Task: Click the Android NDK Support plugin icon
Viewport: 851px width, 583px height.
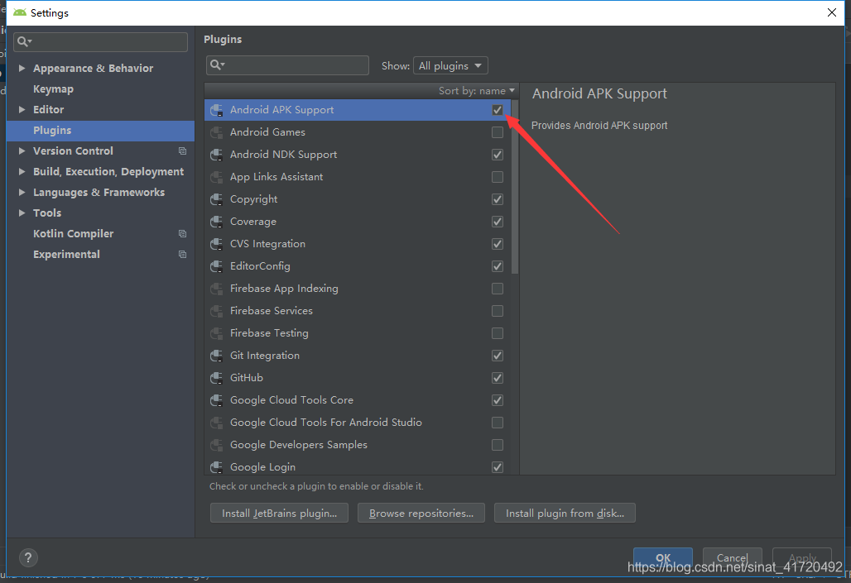Action: click(217, 155)
